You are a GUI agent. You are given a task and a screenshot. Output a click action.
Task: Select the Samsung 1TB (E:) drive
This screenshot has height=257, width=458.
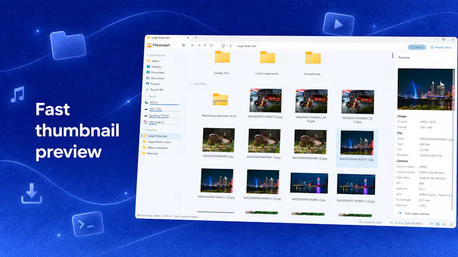point(162,116)
